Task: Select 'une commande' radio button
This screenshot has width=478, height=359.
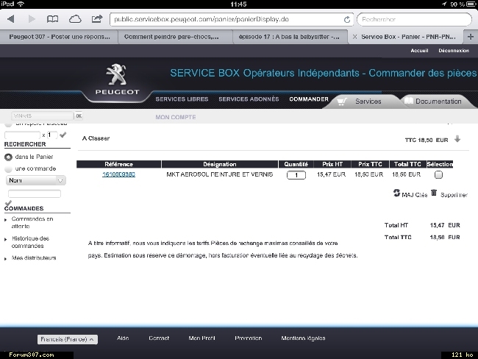Action: tap(8, 168)
